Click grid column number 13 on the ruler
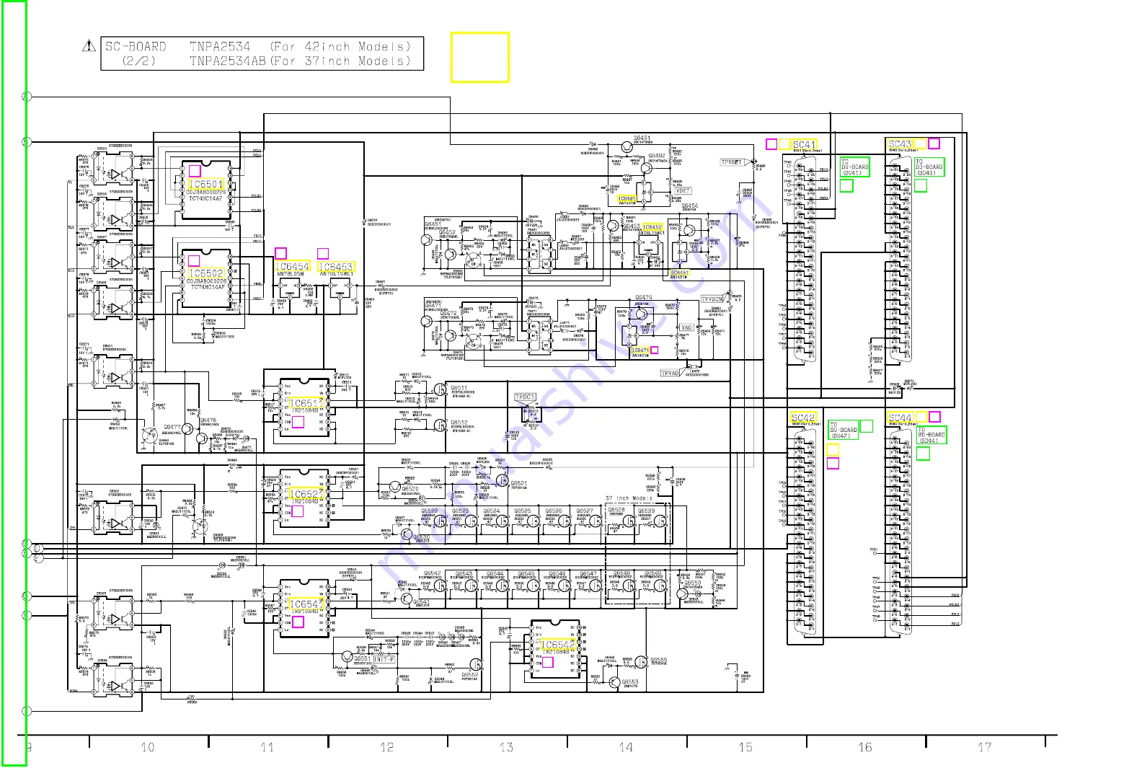The image size is (1142, 768). coord(507,747)
